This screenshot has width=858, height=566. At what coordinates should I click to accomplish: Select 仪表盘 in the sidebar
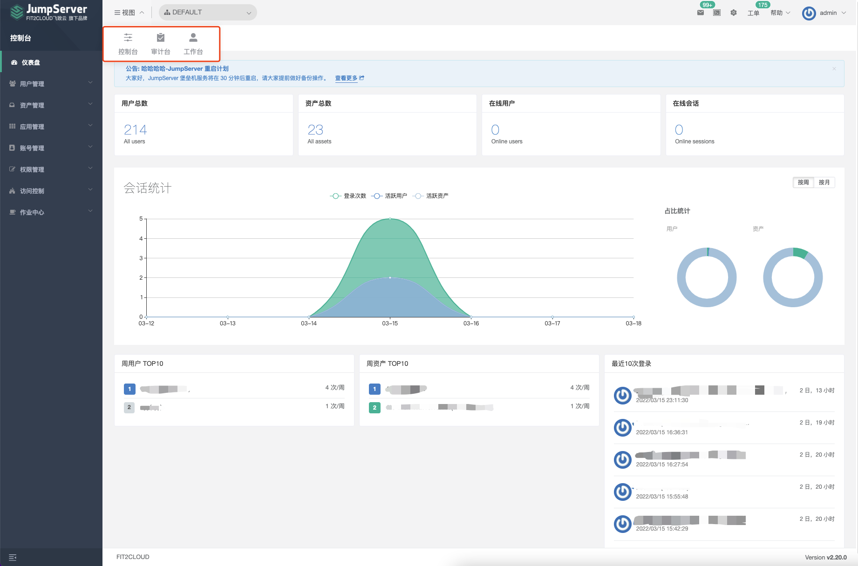[31, 62]
